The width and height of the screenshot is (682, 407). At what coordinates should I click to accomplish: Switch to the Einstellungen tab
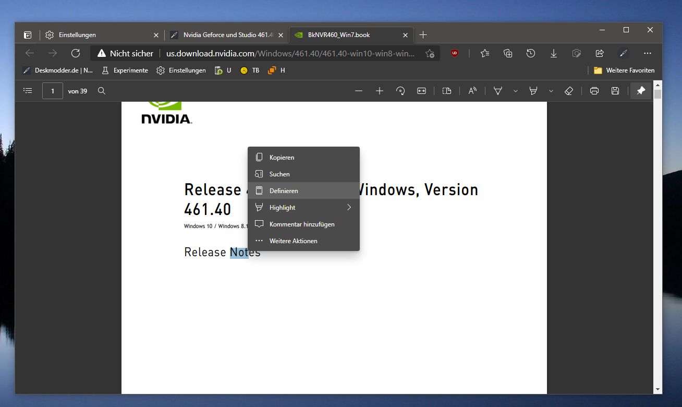pyautogui.click(x=102, y=35)
